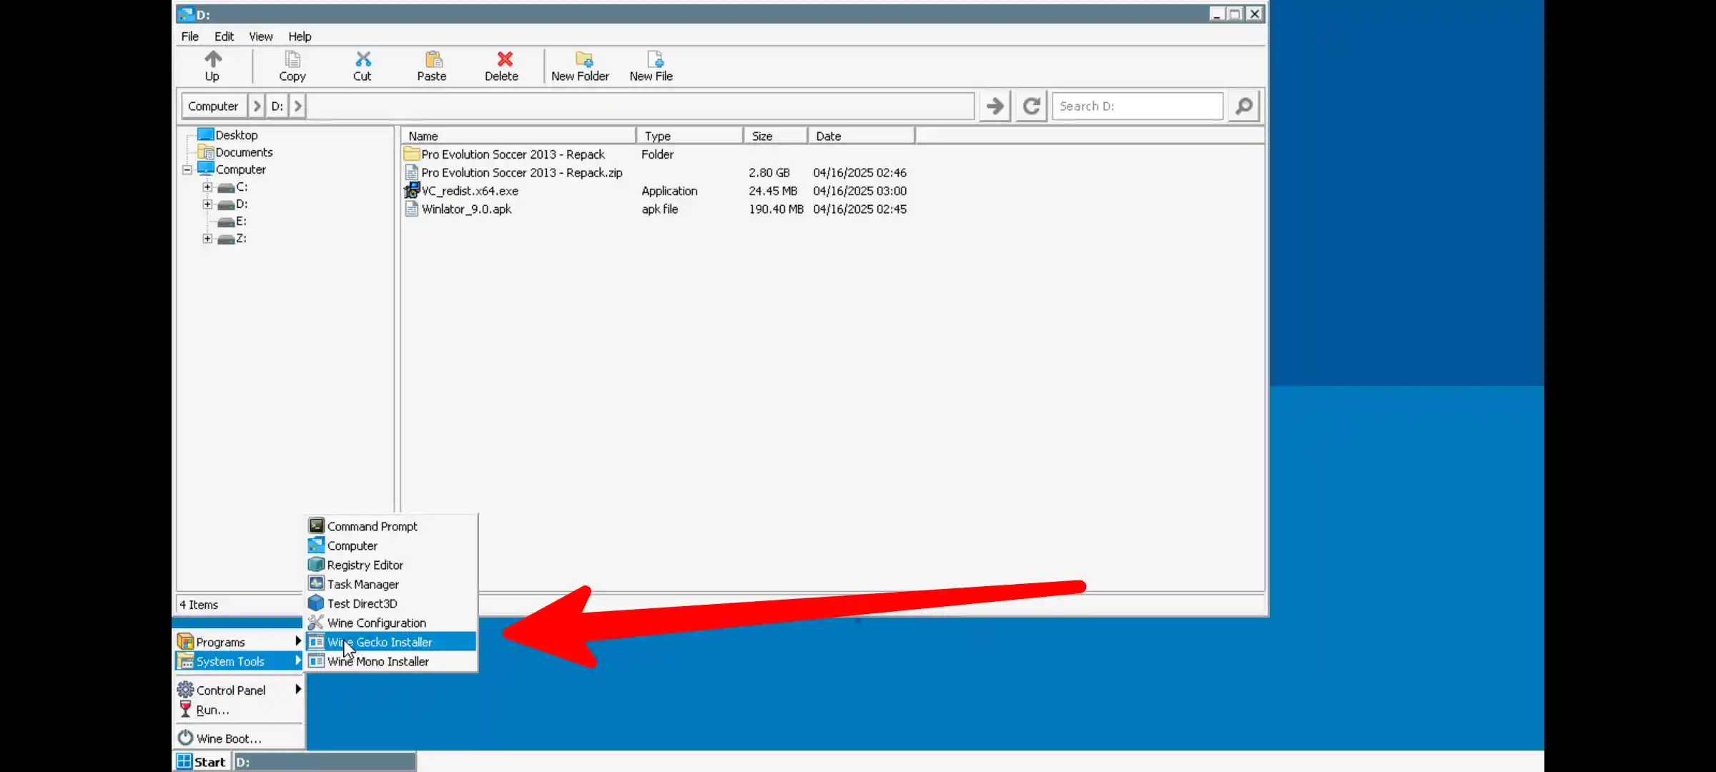Collapse the Computer node in the sidebar
The height and width of the screenshot is (772, 1716).
[x=187, y=169]
